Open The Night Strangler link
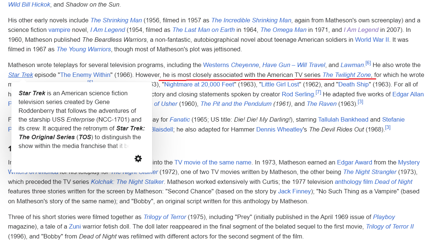 (370, 172)
